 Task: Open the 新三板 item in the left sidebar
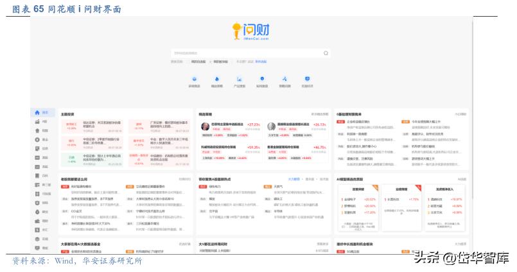coord(42,185)
